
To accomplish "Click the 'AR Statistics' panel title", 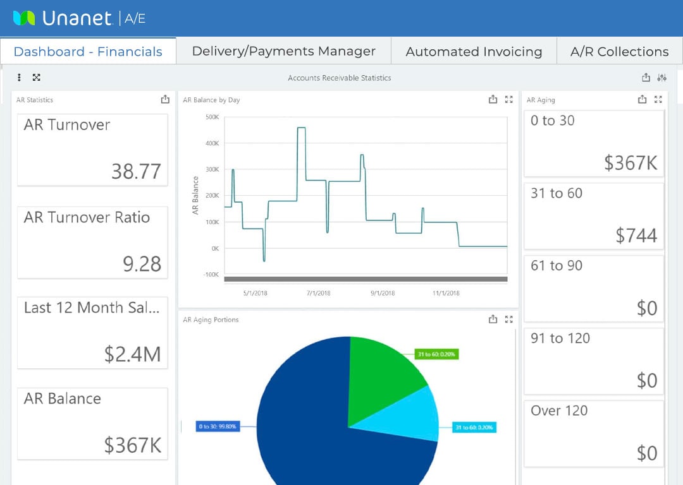I will pos(35,100).
